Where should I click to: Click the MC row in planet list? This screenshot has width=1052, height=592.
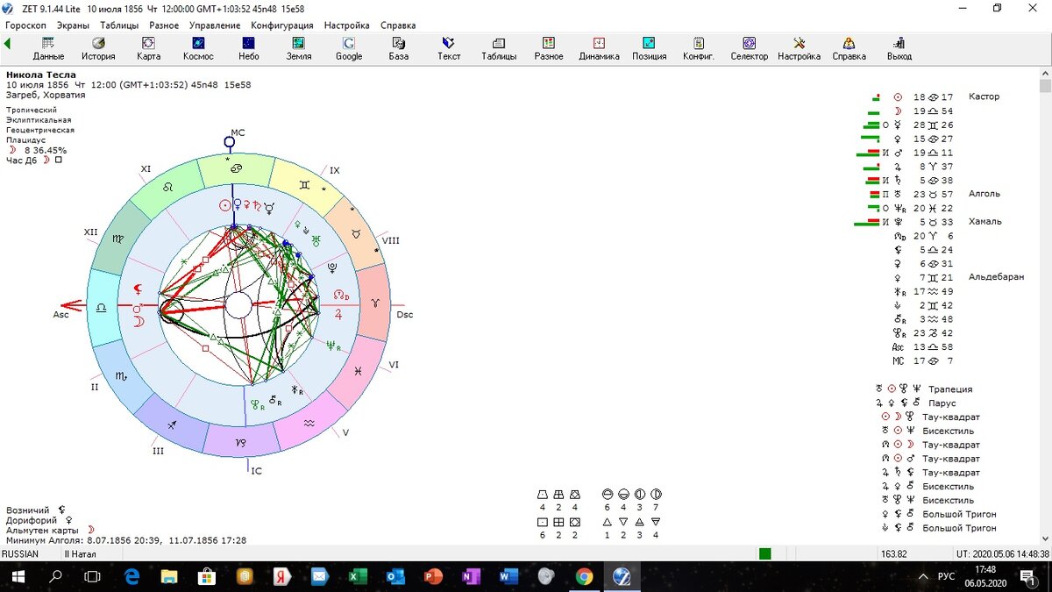923,361
